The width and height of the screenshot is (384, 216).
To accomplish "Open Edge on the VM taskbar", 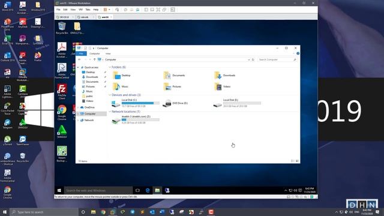I will coord(148,190).
